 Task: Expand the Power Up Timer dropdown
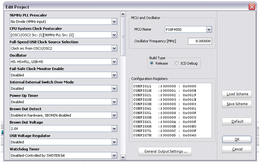pyautogui.click(x=114, y=102)
